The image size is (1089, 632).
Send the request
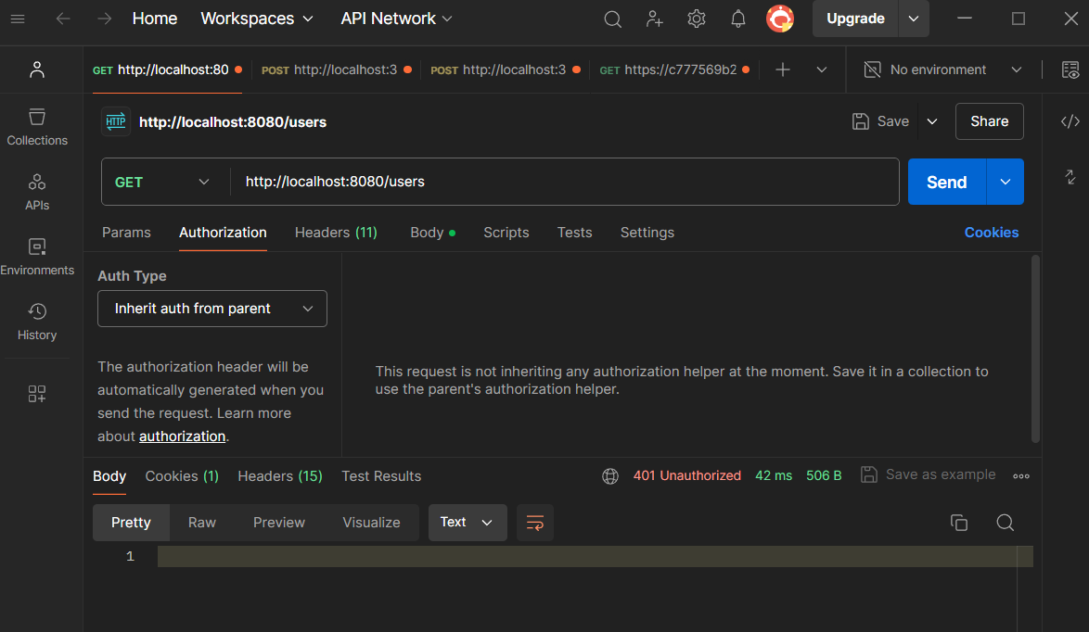click(x=947, y=182)
